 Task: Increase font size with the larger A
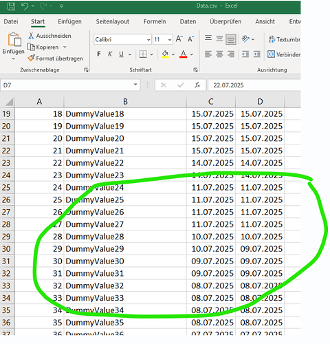tap(179, 39)
